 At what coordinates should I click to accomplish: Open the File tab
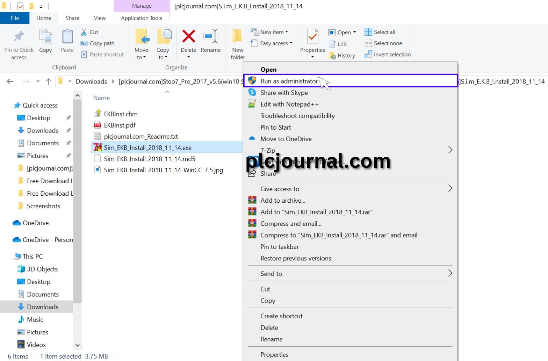pyautogui.click(x=15, y=18)
